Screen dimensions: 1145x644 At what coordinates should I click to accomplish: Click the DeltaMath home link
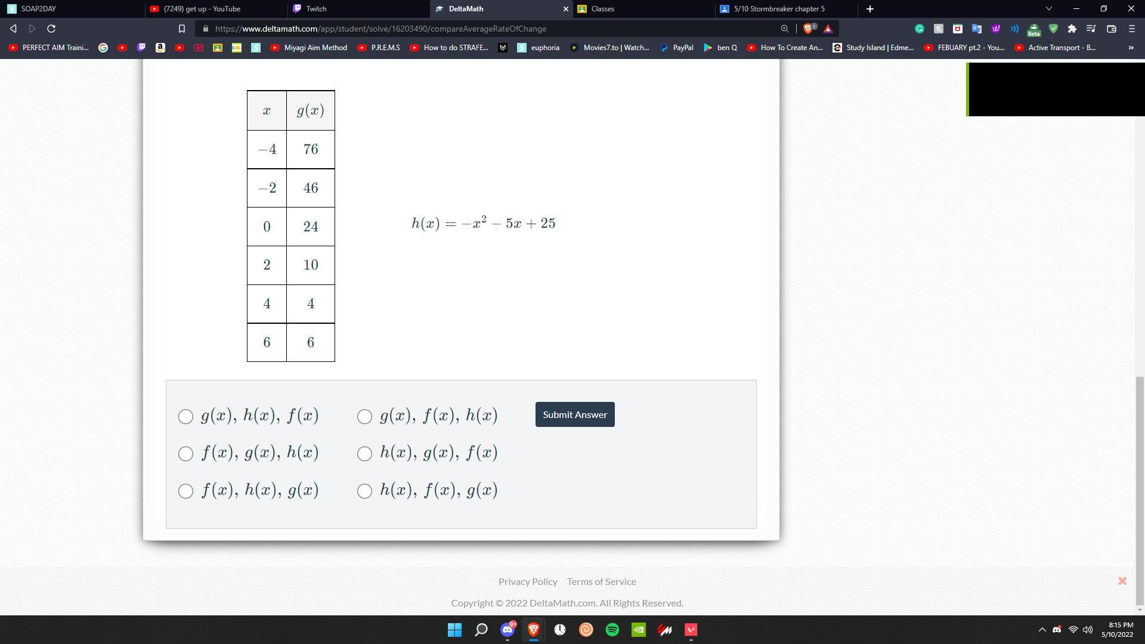coord(466,9)
